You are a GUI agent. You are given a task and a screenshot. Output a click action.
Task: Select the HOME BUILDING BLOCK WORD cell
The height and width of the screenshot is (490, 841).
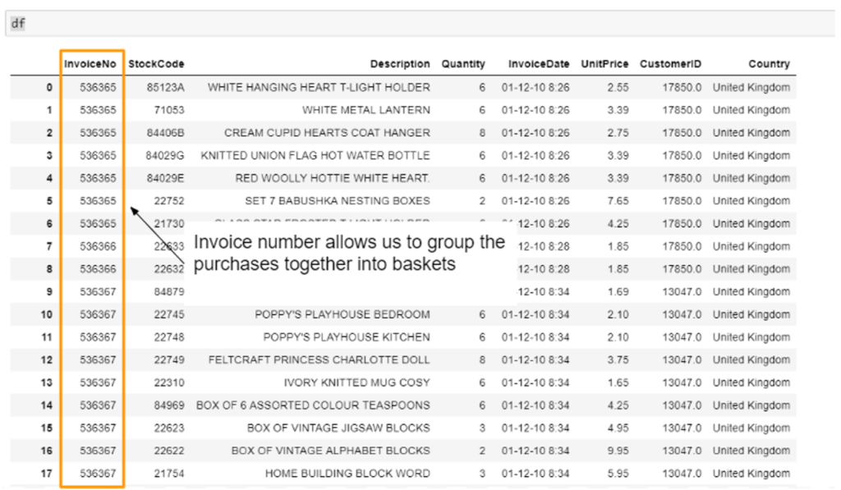[347, 474]
